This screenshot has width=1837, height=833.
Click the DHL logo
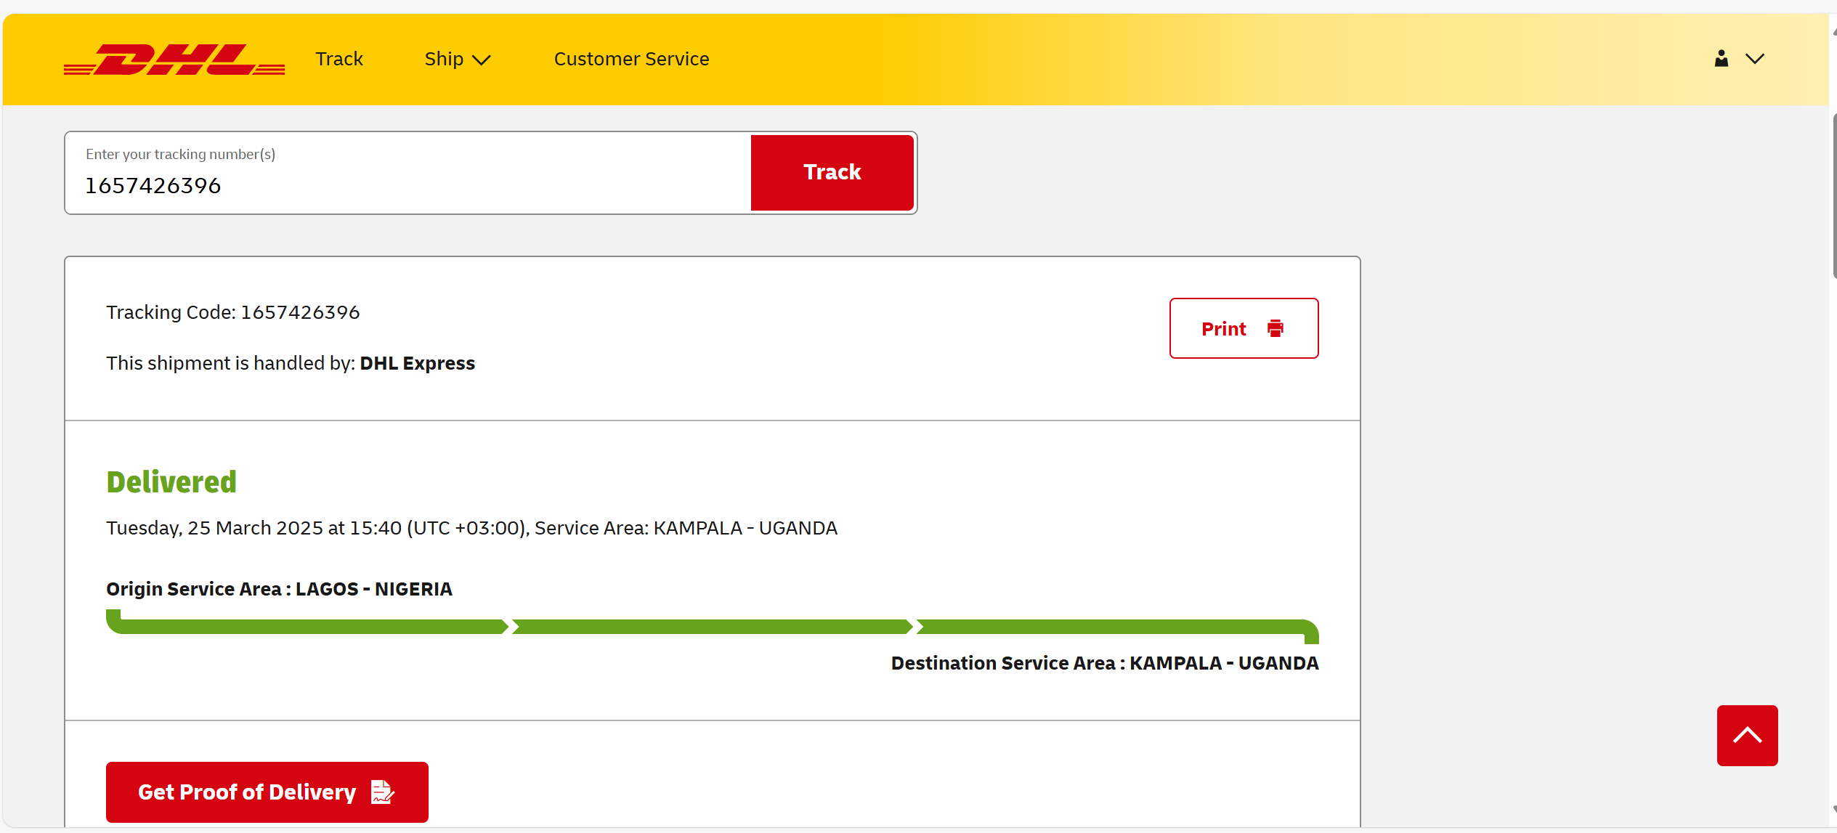pyautogui.click(x=174, y=60)
